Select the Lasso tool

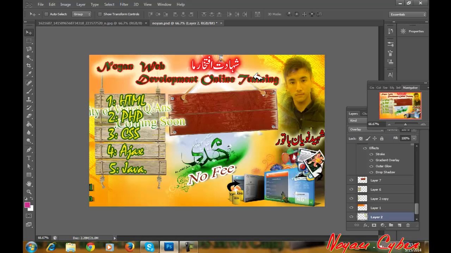coord(29,49)
